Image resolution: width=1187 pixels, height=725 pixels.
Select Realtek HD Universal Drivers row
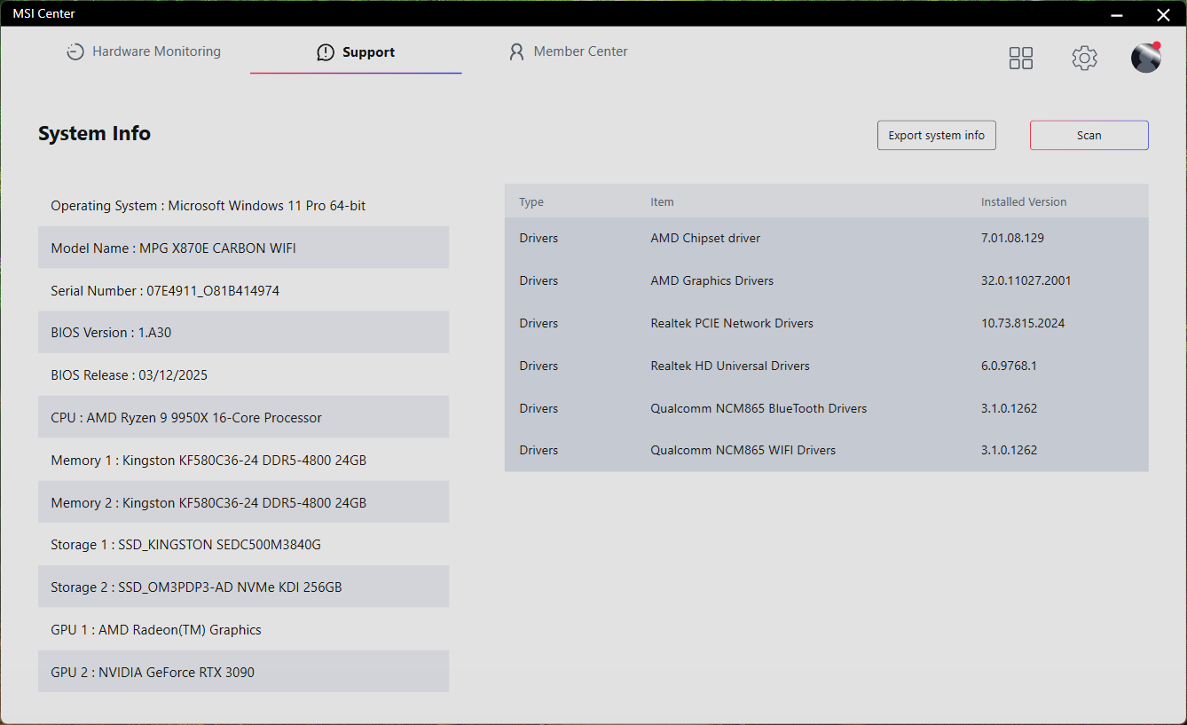pos(826,366)
